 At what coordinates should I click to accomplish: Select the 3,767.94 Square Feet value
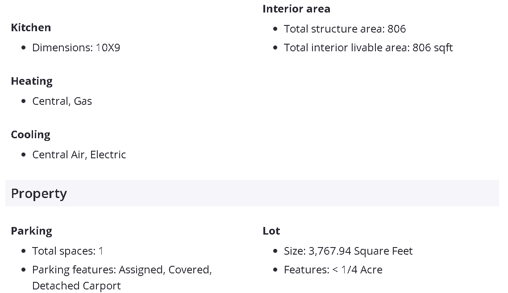point(360,251)
